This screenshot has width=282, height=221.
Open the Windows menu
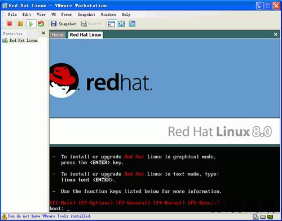(108, 15)
